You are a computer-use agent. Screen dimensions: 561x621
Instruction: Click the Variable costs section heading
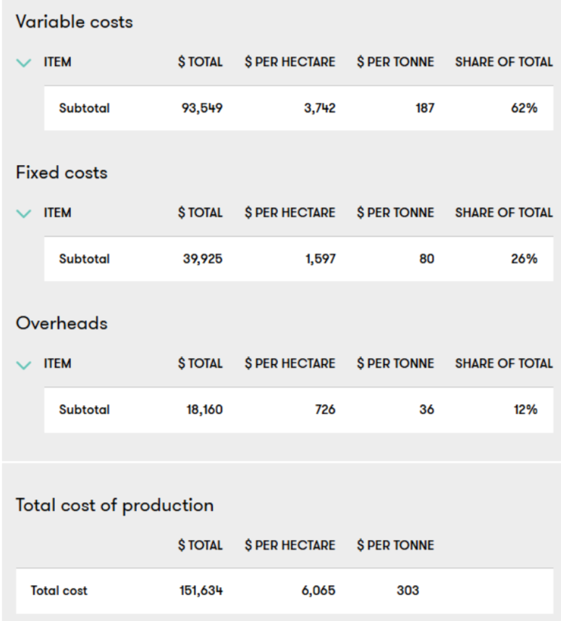point(75,22)
